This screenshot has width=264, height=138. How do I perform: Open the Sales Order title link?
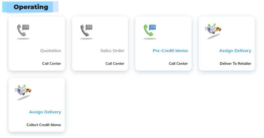[x=112, y=51]
